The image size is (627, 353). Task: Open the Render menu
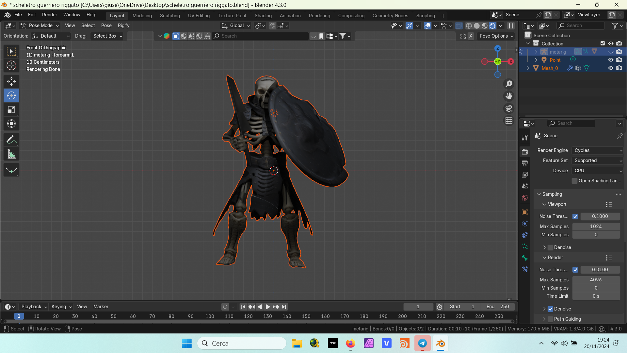click(x=49, y=15)
